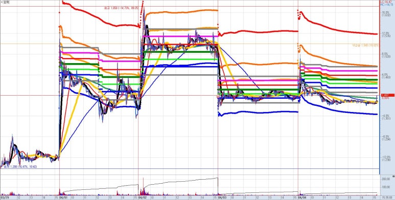Screen dimensions: 395x200
Task: Select the 04/04 date marker on the time axis
Action: click(302, 198)
